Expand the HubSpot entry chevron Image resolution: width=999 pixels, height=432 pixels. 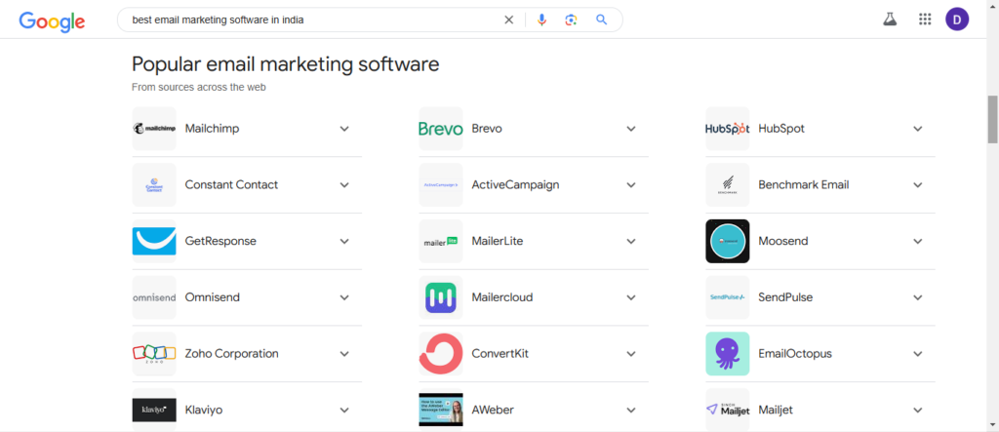point(917,129)
